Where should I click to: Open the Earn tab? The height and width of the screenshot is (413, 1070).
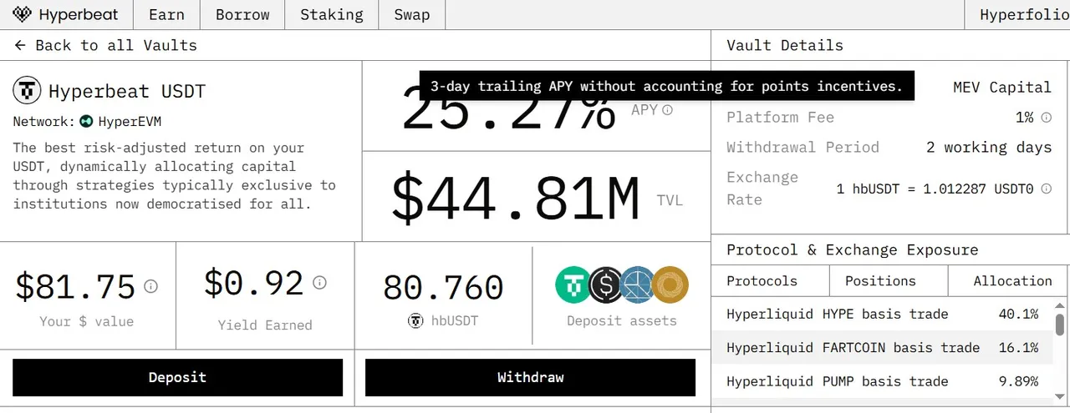click(x=166, y=15)
